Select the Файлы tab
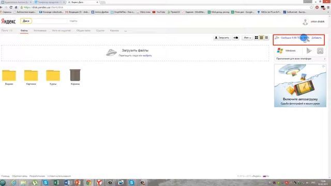Image resolution: width=331 pixels, height=186 pixels. pos(24,30)
